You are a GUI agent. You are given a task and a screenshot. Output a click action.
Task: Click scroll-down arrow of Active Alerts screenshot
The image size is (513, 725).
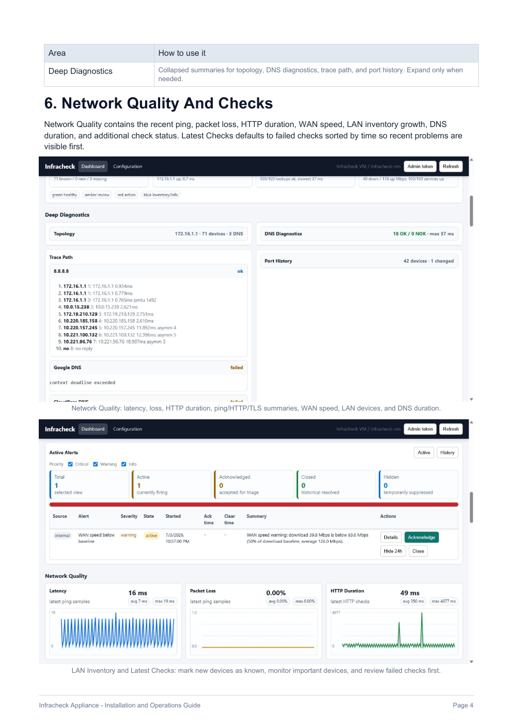pos(471,661)
